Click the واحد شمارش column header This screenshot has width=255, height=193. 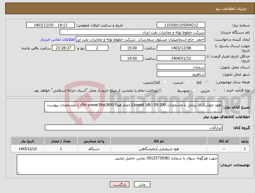click(94, 141)
